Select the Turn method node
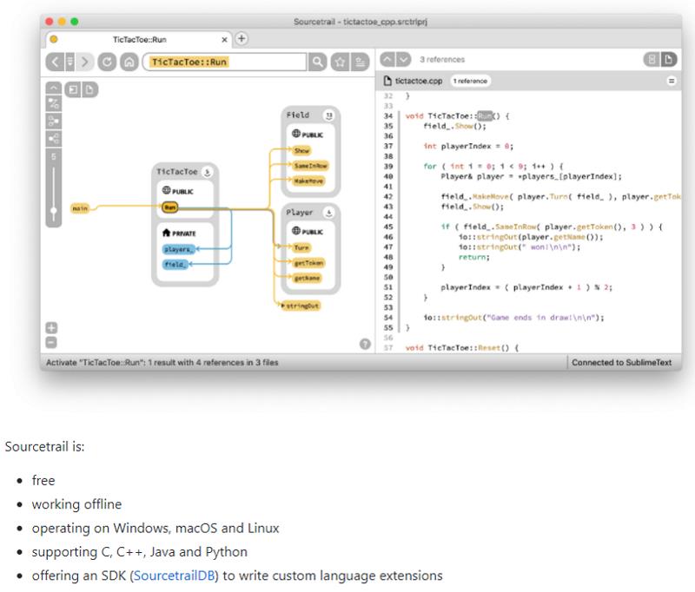 click(x=301, y=247)
